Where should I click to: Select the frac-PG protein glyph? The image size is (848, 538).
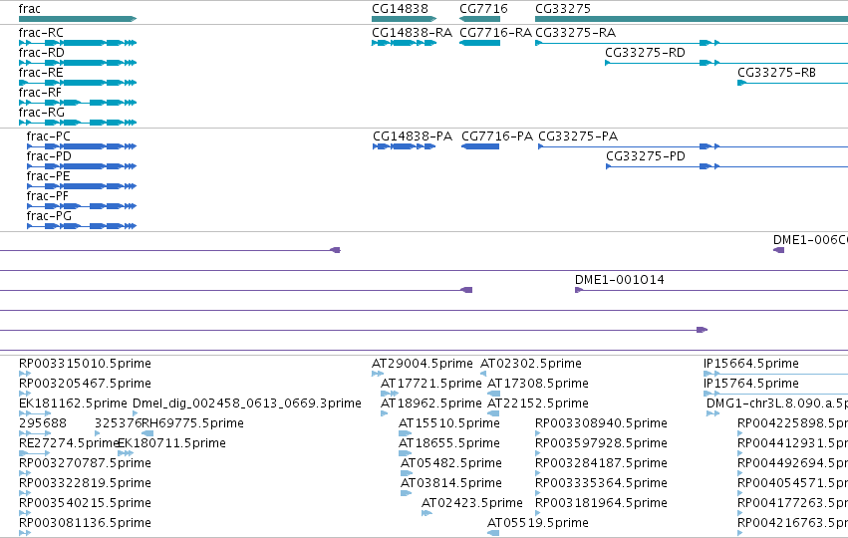click(82, 226)
